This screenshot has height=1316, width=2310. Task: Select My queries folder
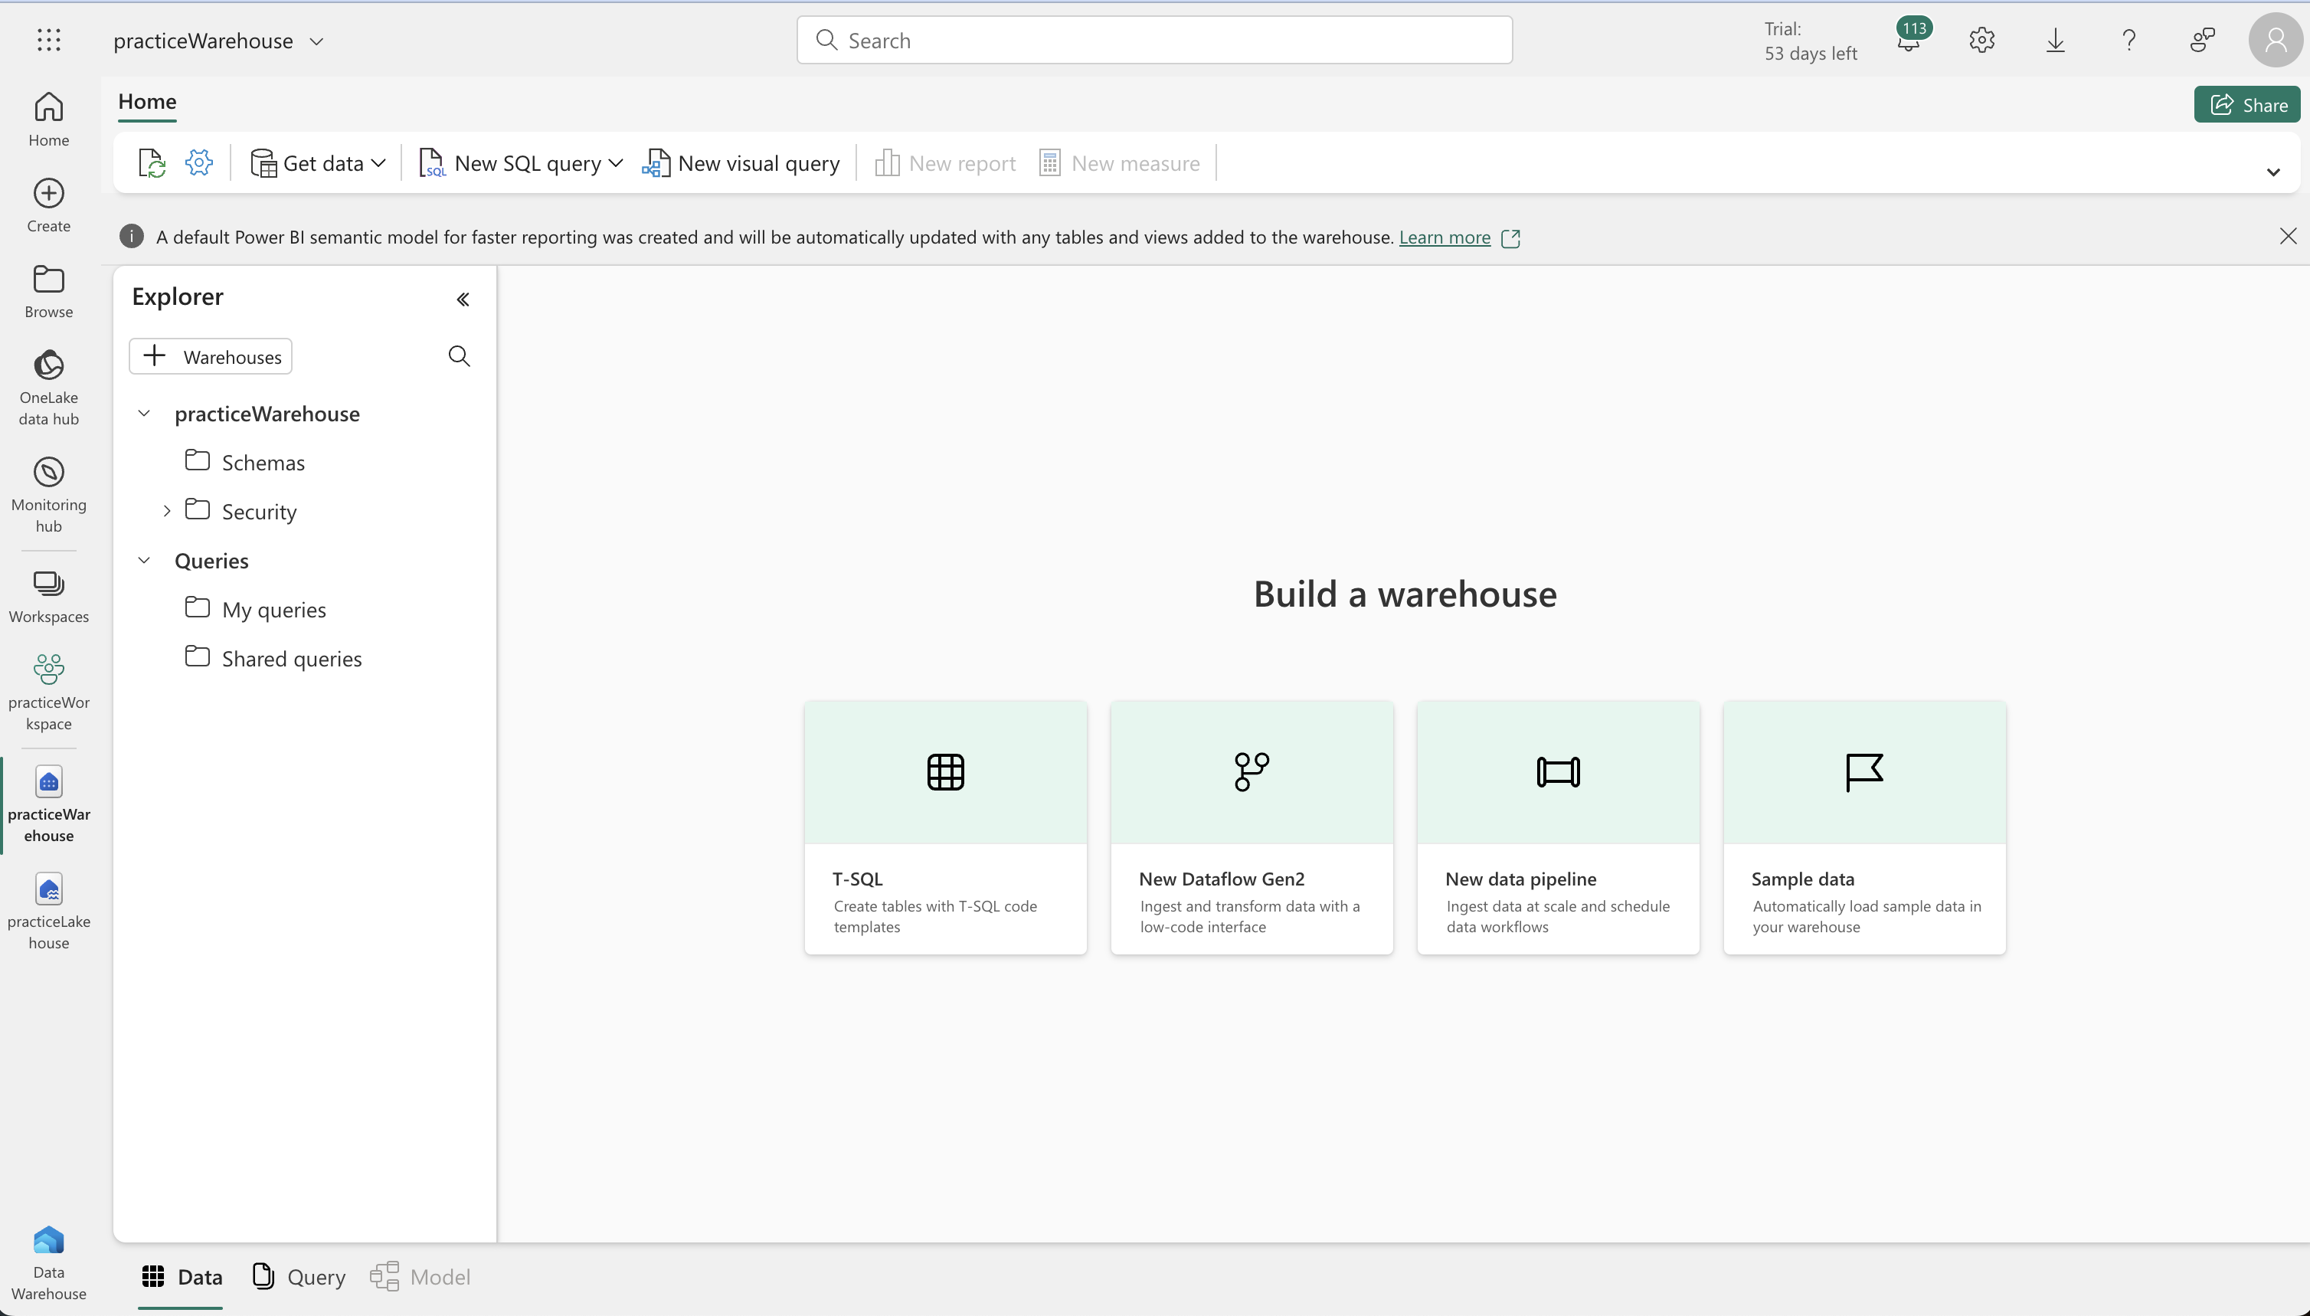click(256, 609)
